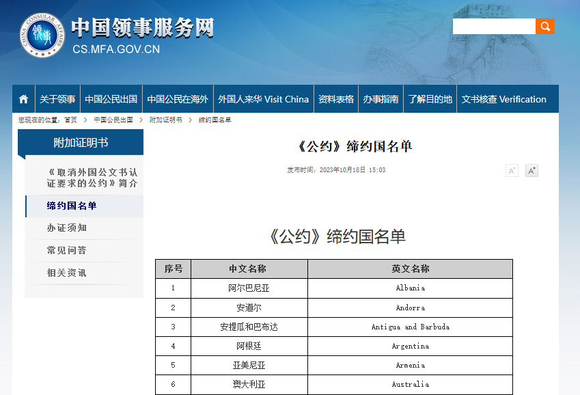Click the A- icon to shrink text
Image resolution: width=580 pixels, height=395 pixels.
tap(511, 170)
